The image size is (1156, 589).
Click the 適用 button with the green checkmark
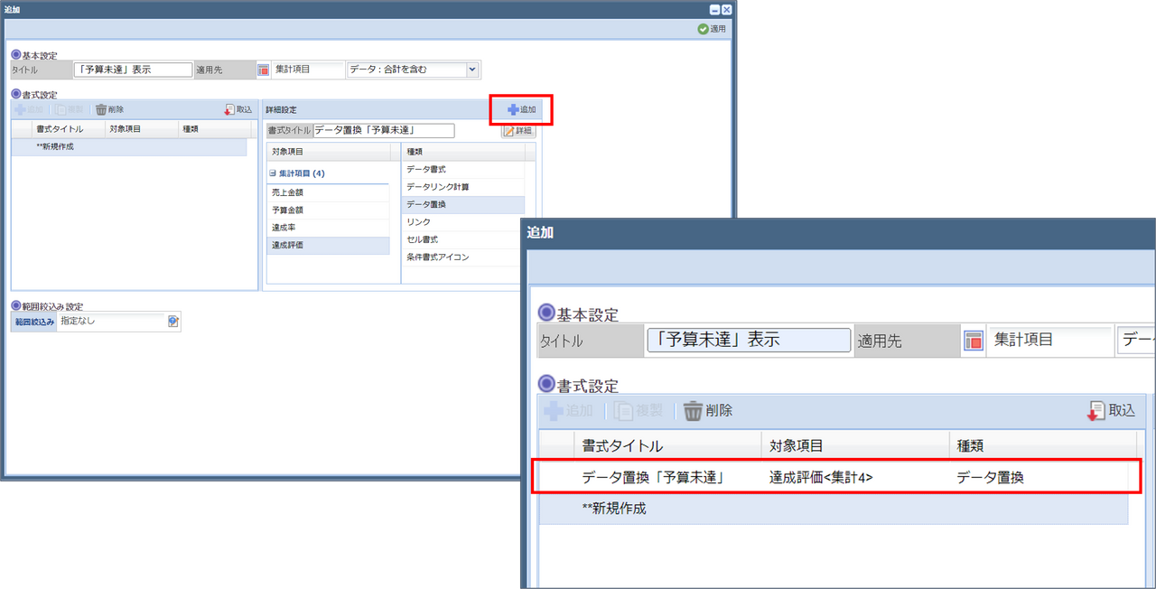(712, 29)
